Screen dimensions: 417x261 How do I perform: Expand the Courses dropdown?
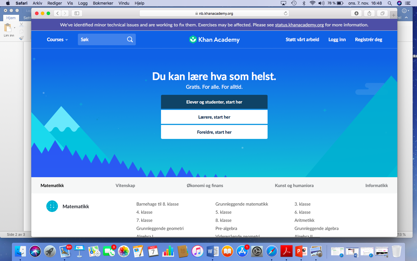coord(57,39)
